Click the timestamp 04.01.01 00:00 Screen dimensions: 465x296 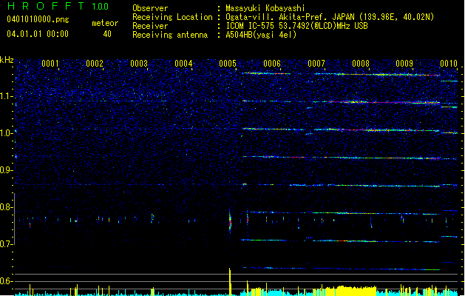coord(38,34)
